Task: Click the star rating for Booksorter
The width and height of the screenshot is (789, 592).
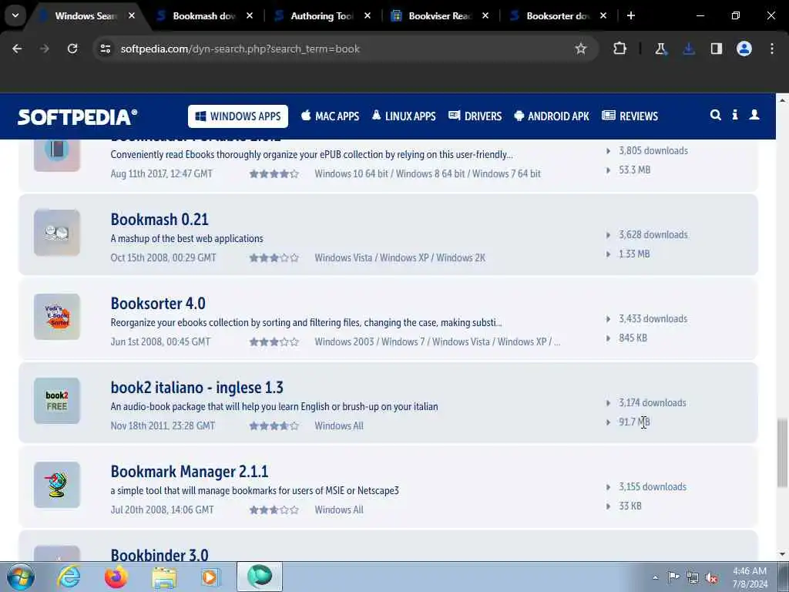Action: point(274,341)
